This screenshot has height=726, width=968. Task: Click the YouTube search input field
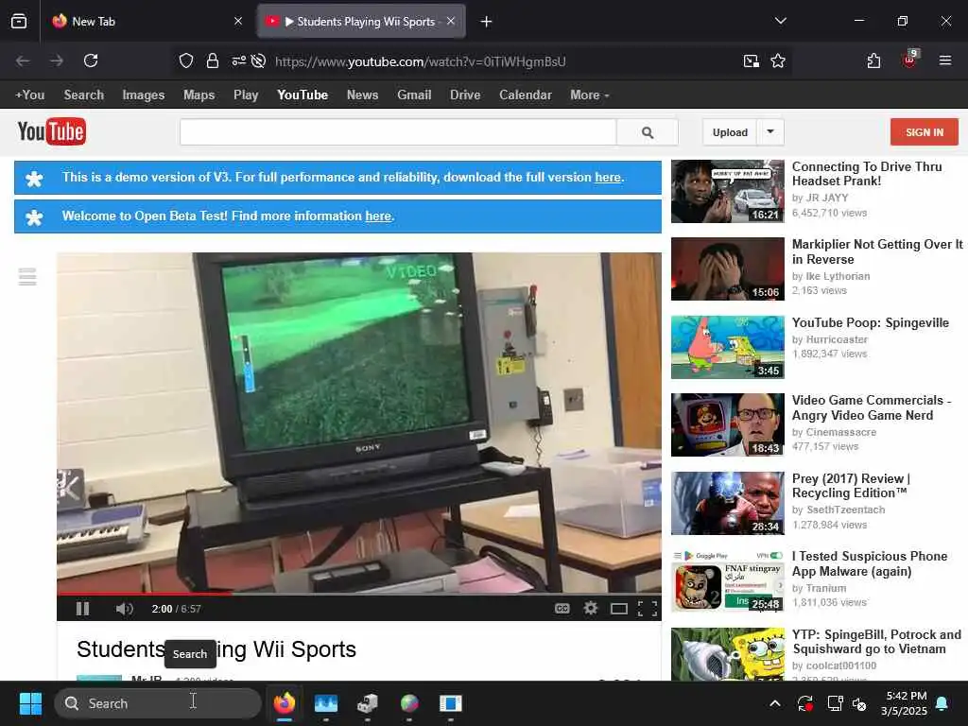[x=398, y=132]
